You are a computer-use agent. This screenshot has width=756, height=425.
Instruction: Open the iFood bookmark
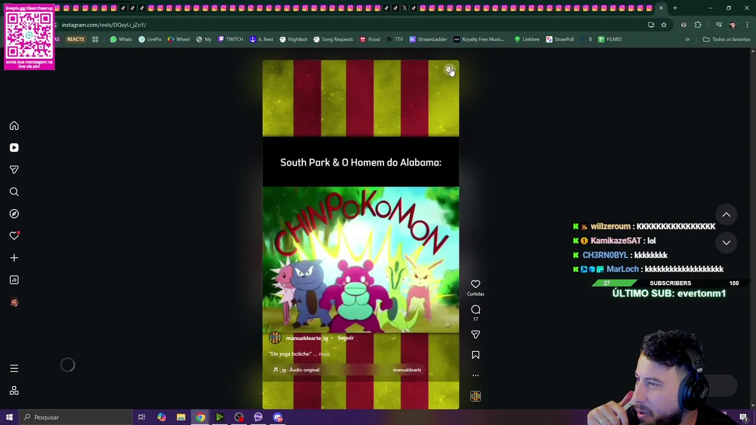tap(370, 39)
